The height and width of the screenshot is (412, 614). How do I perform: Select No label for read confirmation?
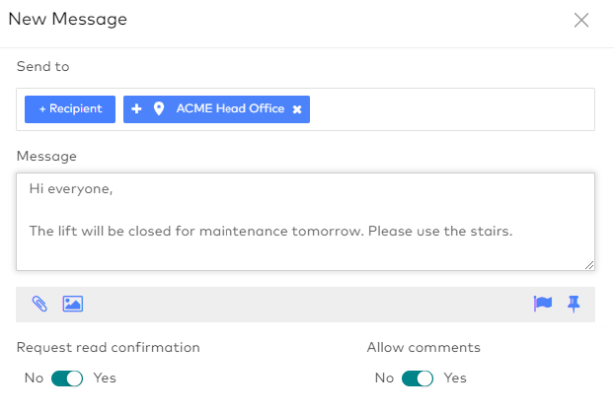[34, 378]
